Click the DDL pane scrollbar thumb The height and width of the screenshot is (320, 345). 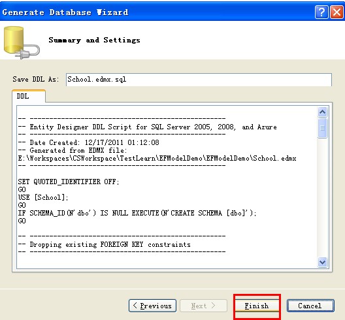[322, 128]
